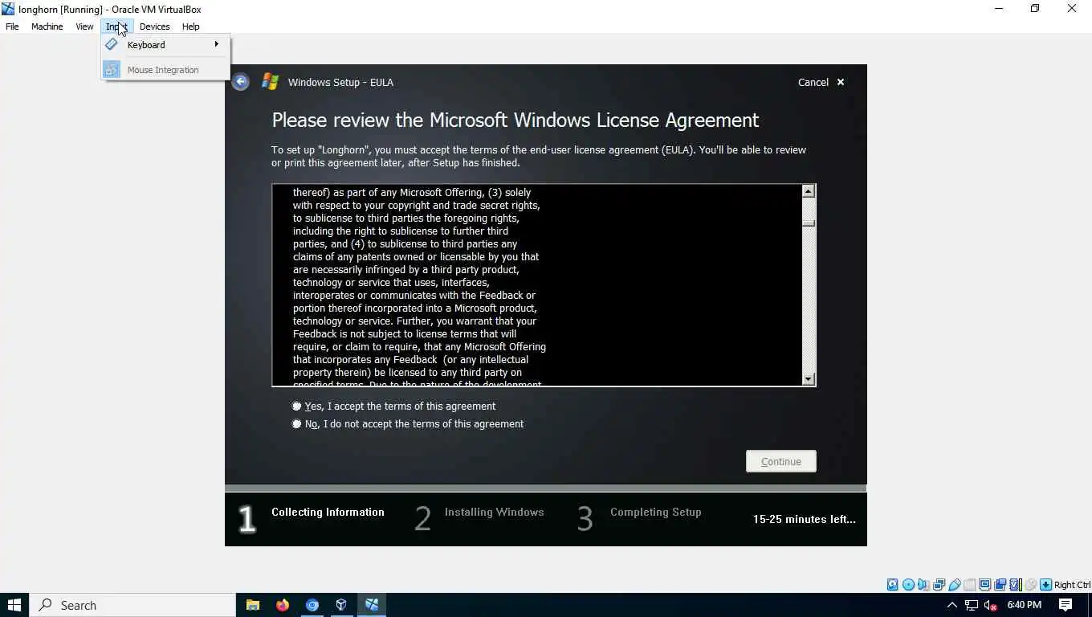1092x617 pixels.
Task: Click the 'Collecting Information' step label
Action: (328, 512)
